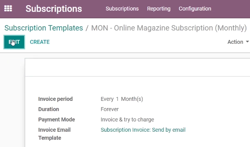Viewport: 250px width, 147px height.
Task: Open the Subscriptions top menu item
Action: 122,9
